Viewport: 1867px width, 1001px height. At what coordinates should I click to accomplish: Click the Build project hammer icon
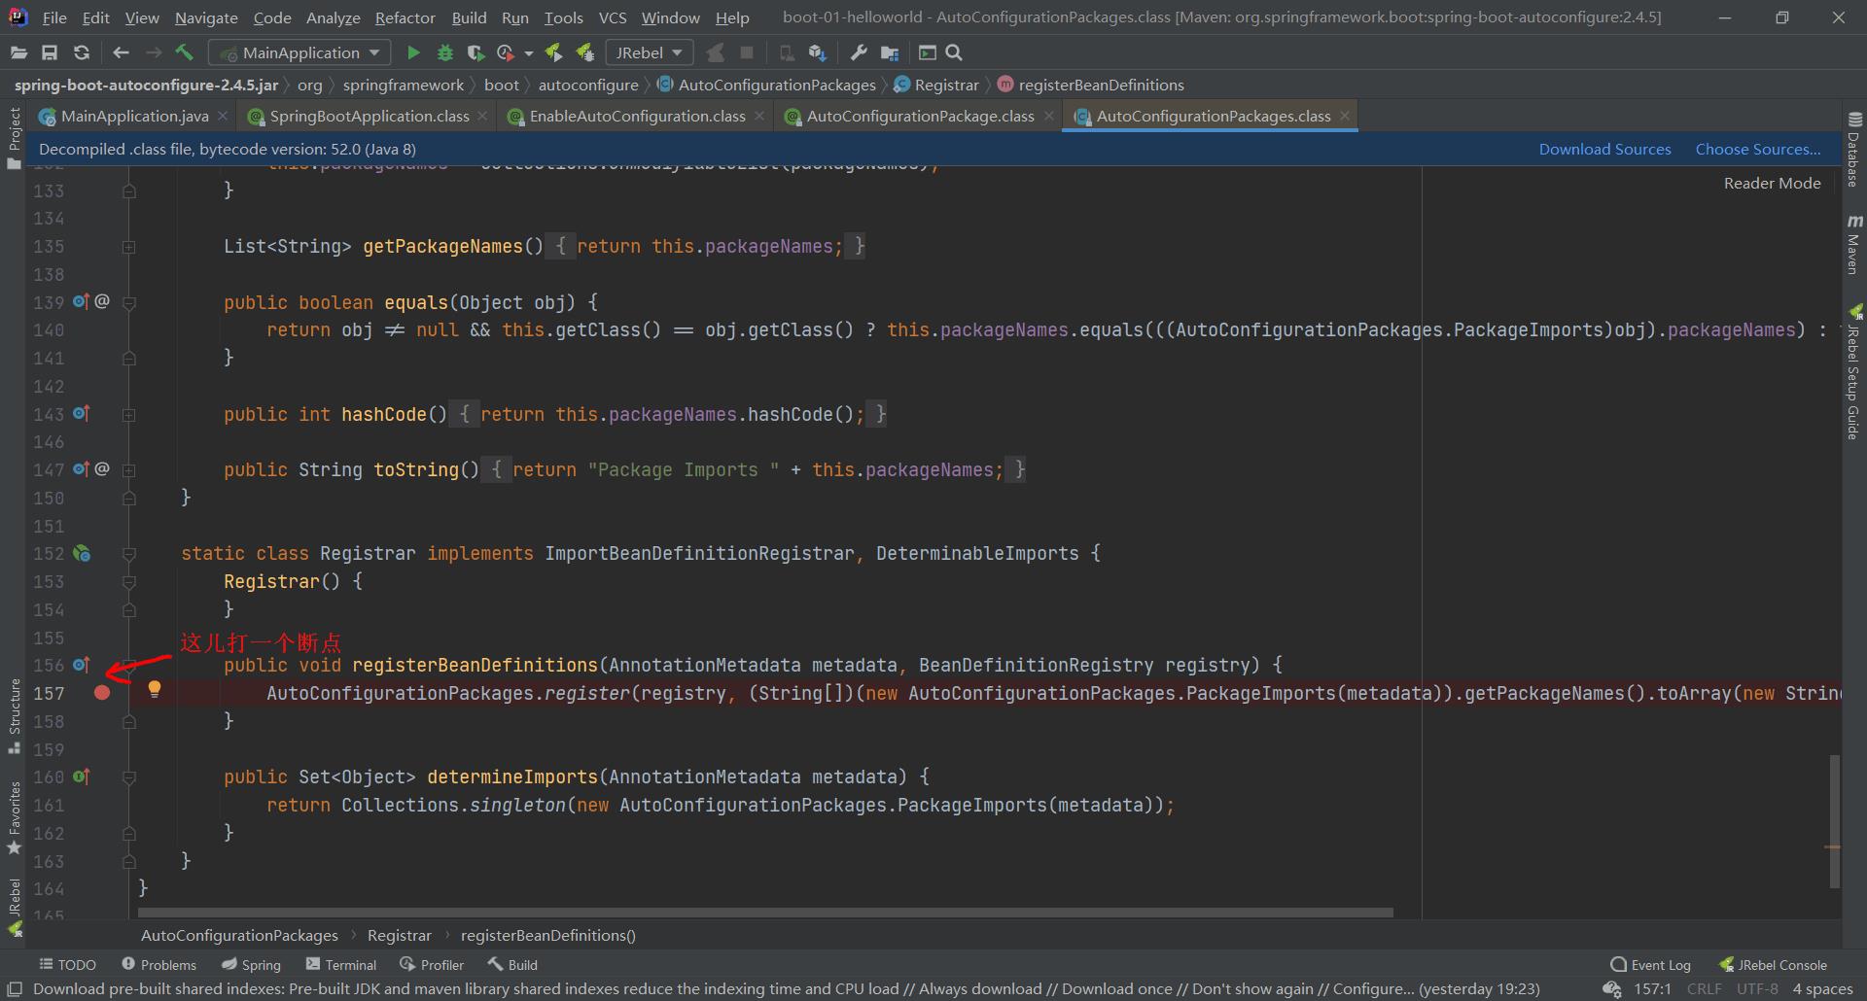[185, 52]
